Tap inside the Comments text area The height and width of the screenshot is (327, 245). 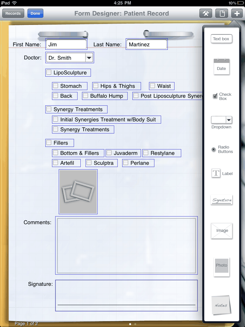point(126,246)
